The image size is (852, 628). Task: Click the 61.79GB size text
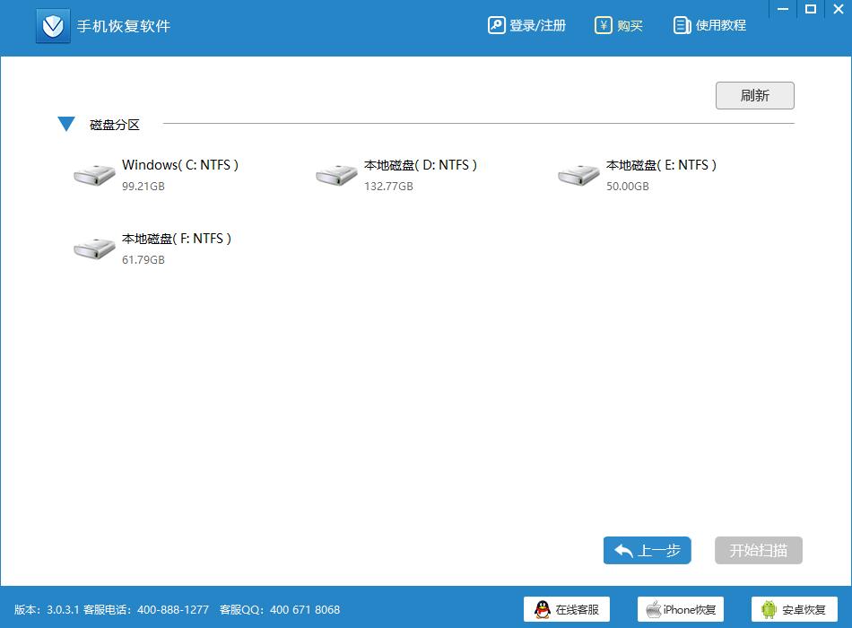pos(143,260)
